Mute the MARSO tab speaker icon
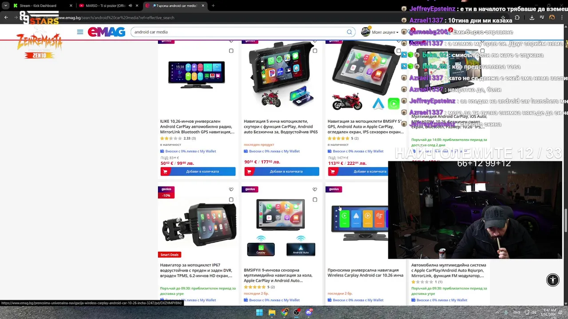 130,6
